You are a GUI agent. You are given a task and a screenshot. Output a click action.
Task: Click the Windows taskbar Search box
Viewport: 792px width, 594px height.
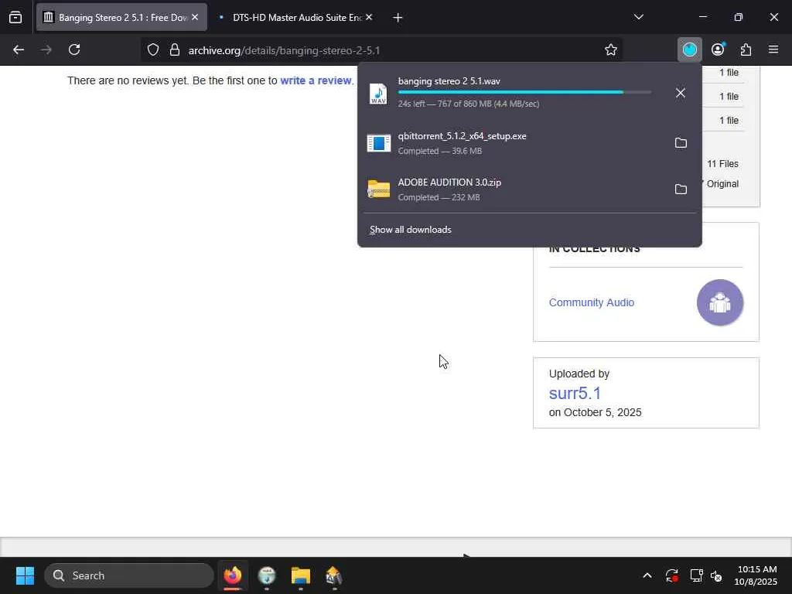point(129,575)
